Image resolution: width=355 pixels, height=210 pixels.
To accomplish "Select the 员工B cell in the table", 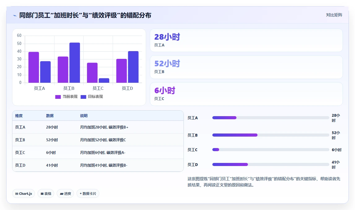I will coord(20,140).
